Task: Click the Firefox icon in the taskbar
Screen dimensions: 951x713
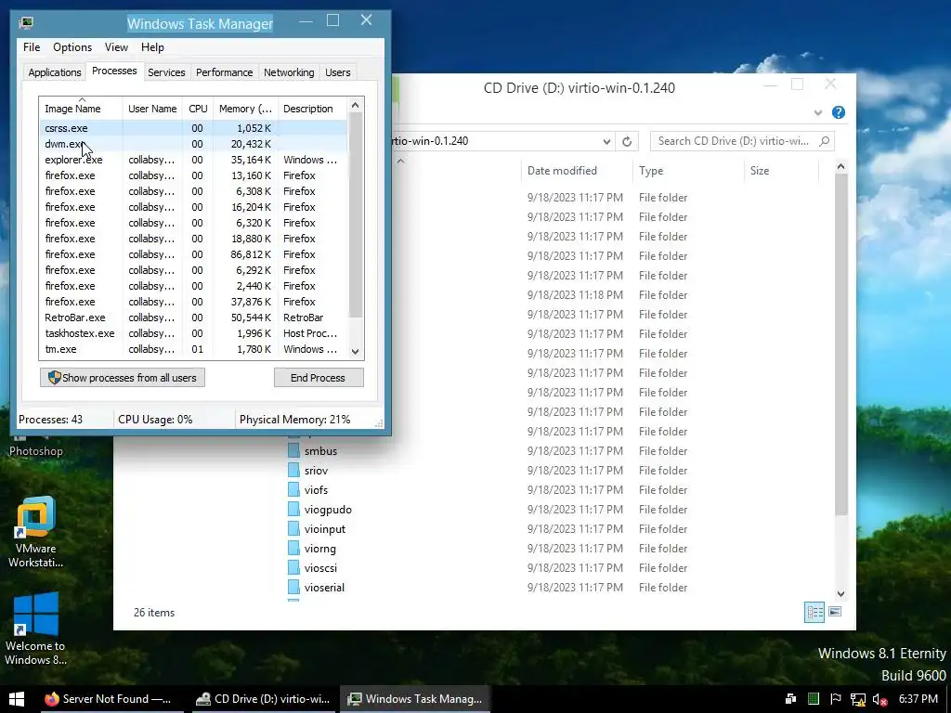Action: click(x=52, y=698)
